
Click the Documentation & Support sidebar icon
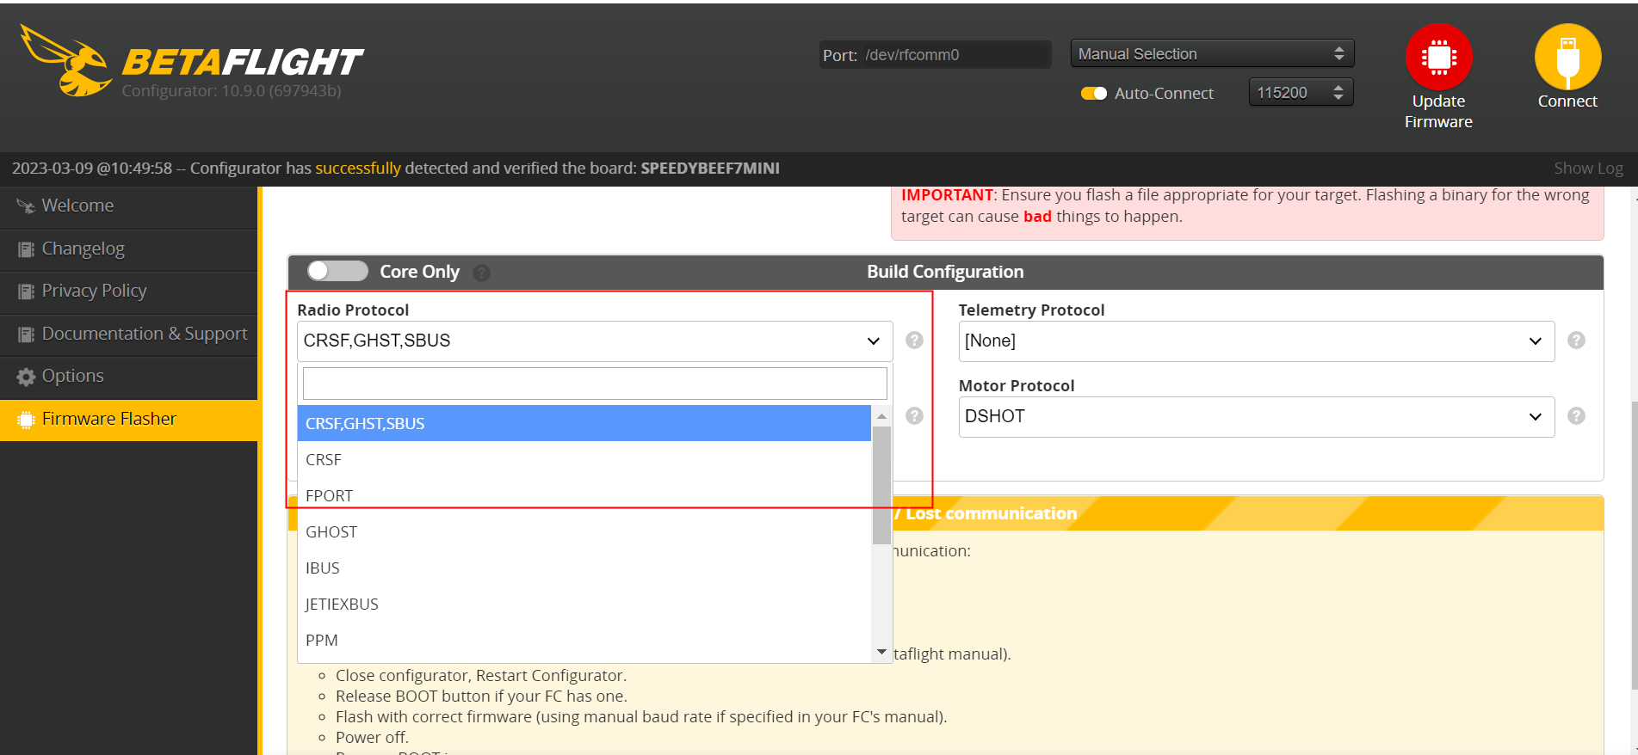tap(26, 335)
